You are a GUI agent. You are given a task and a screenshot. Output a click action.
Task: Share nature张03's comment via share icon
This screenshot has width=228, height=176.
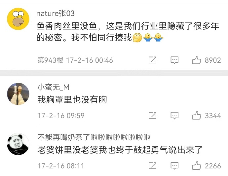153,60
